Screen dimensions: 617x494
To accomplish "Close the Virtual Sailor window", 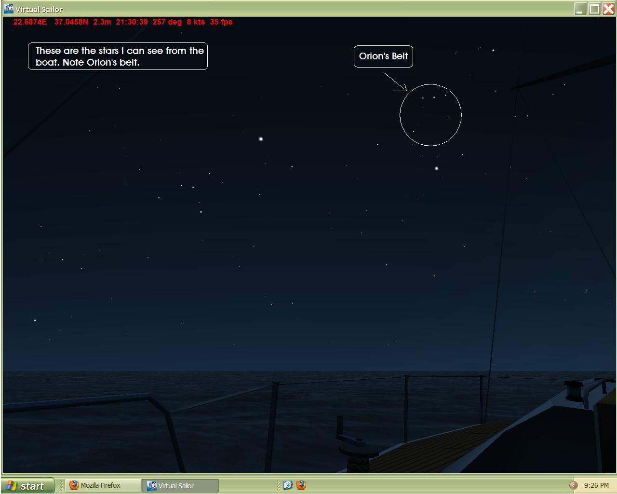I will point(608,9).
